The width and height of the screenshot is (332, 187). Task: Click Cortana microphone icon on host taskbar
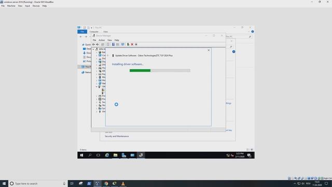point(64,183)
